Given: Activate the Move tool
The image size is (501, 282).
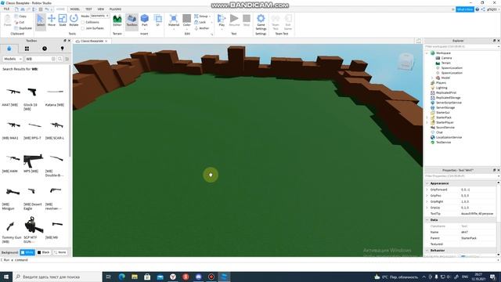Looking at the screenshot, I should coord(52,21).
